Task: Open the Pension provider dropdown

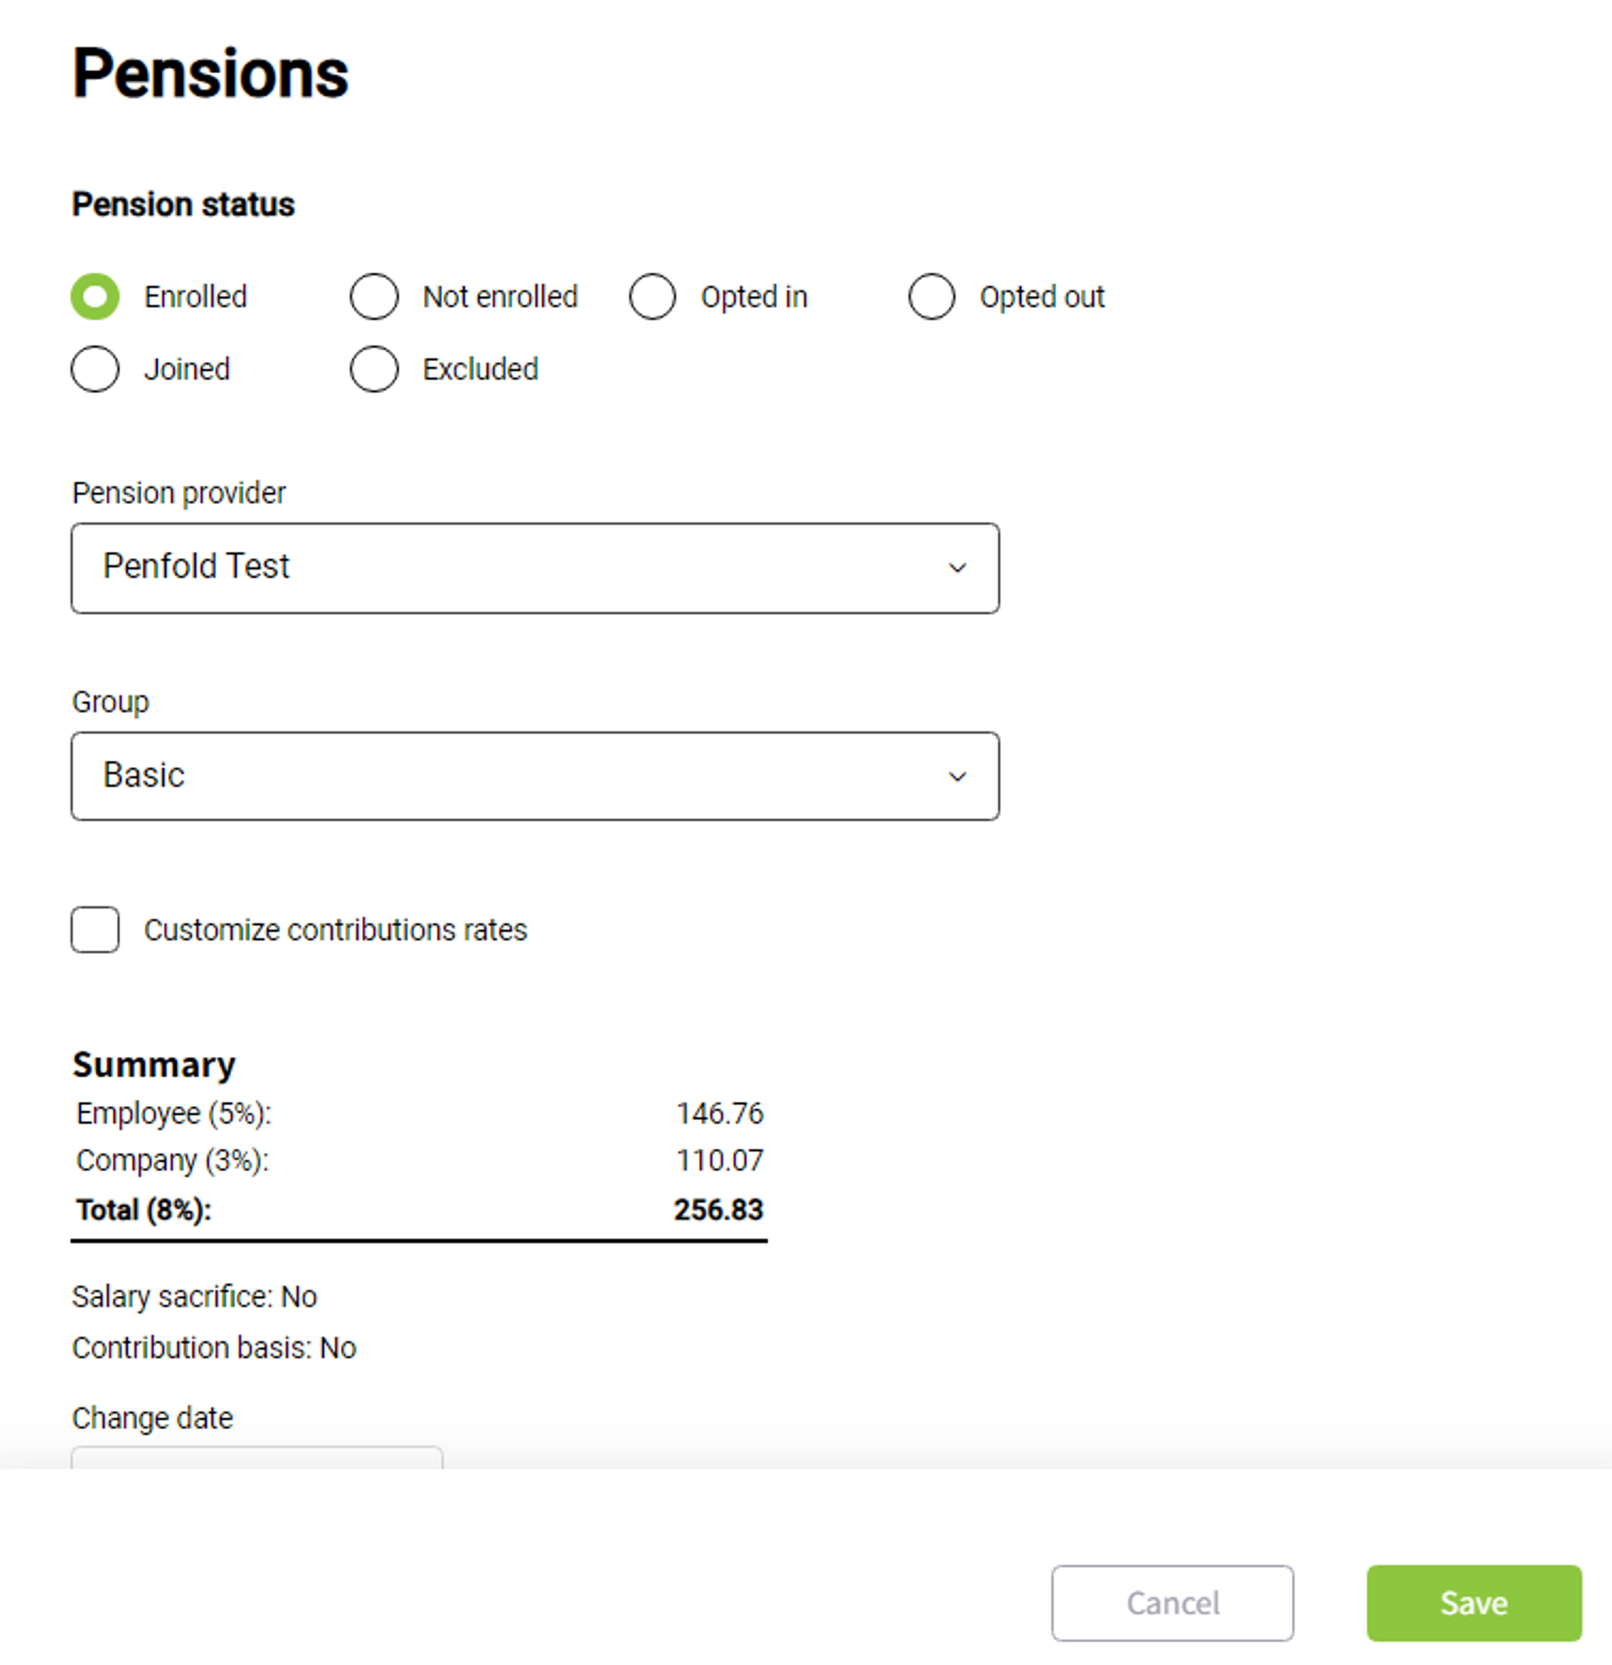Action: (x=535, y=567)
